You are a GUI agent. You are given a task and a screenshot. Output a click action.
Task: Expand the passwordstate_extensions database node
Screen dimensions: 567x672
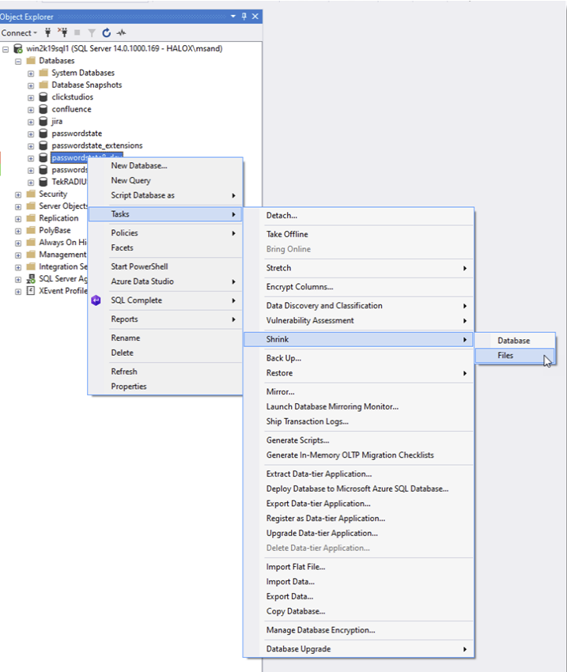coord(31,146)
